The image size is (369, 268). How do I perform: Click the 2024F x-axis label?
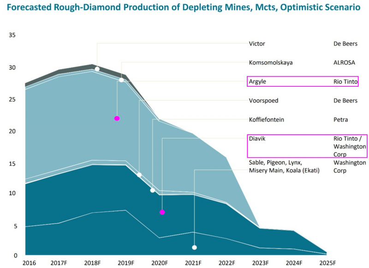(x=294, y=263)
